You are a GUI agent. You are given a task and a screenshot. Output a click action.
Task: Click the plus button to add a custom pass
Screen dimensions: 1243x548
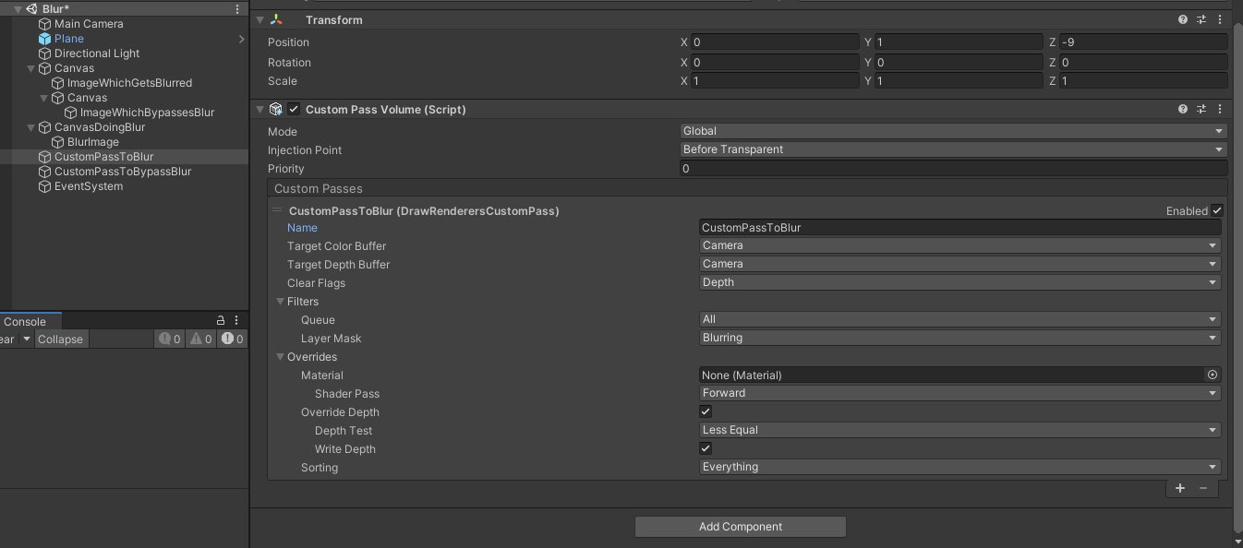coord(1179,488)
